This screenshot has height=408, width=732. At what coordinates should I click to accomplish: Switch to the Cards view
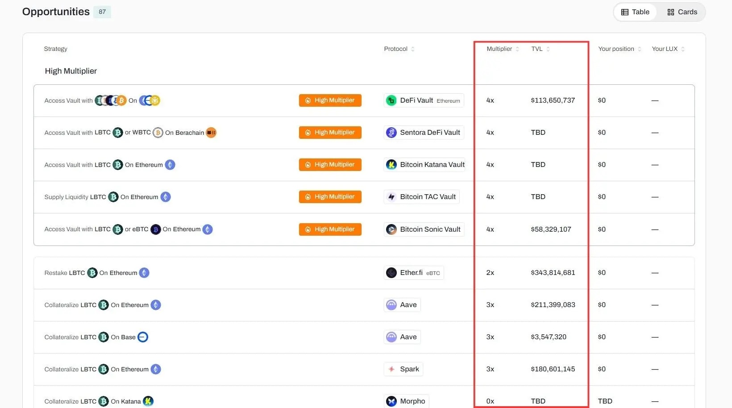coord(682,12)
